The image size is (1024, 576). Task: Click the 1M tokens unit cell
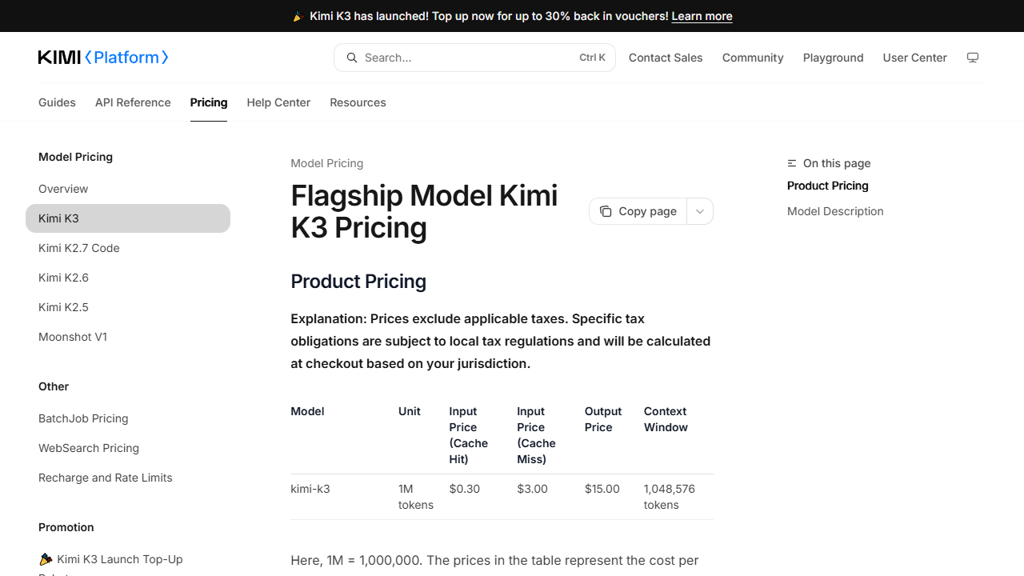click(416, 497)
